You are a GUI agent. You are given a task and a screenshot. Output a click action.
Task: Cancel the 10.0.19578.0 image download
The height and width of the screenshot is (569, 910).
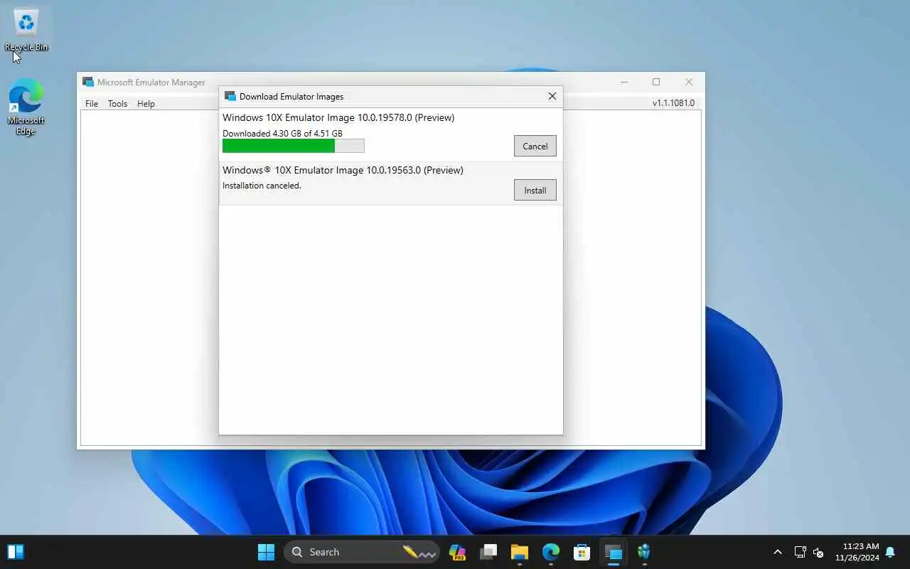[535, 146]
